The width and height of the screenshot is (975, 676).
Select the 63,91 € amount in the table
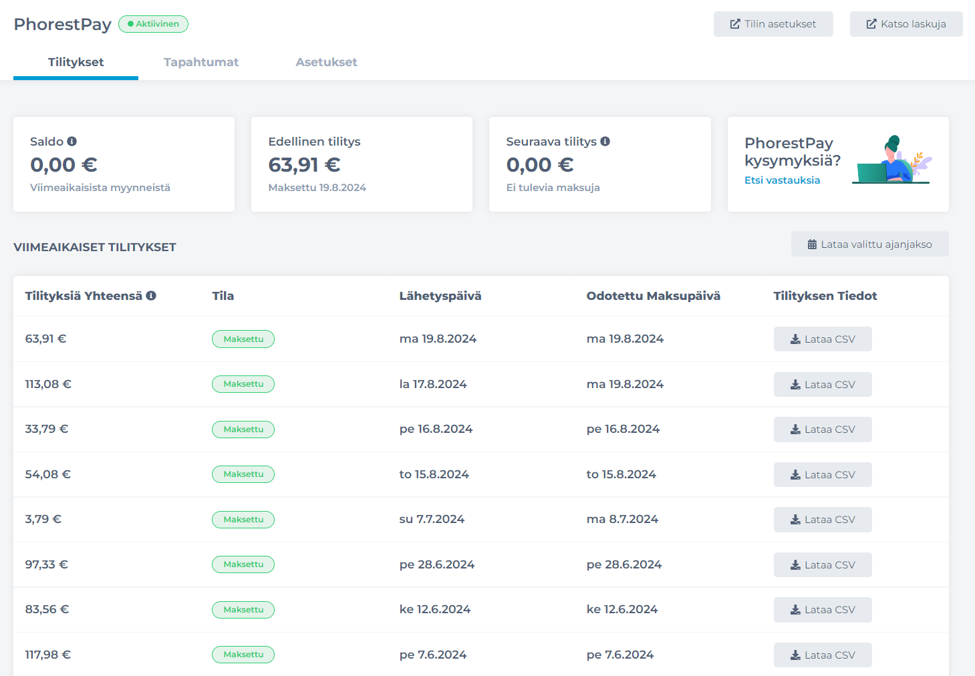45,339
